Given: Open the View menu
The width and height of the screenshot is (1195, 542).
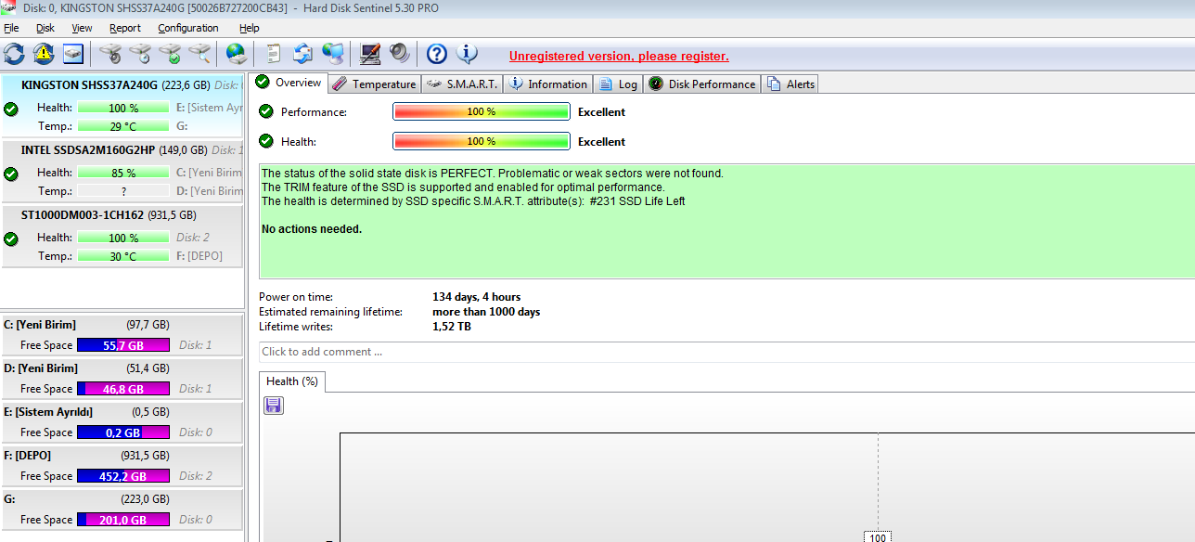Looking at the screenshot, I should [x=82, y=28].
